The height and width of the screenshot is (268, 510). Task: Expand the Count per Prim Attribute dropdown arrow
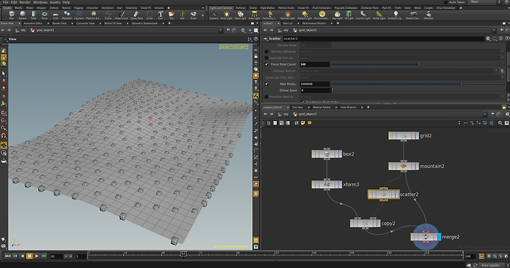(502, 77)
